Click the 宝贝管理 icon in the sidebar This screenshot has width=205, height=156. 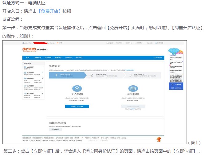point(25,86)
